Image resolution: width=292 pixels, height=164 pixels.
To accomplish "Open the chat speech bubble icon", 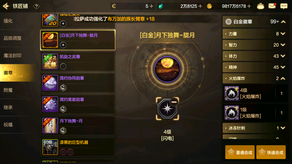I will (284, 6).
